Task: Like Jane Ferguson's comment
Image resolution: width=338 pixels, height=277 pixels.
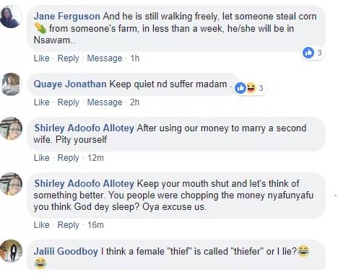Action: click(41, 58)
